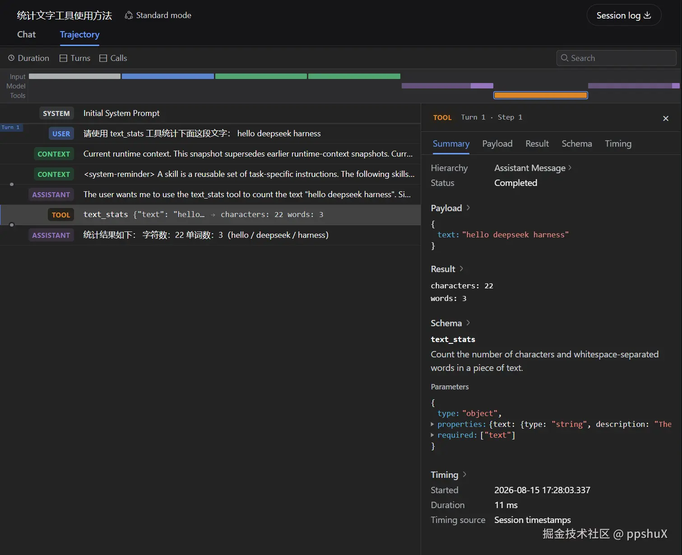Click the Calls layout icon
Viewport: 682px width, 555px height.
tap(103, 58)
